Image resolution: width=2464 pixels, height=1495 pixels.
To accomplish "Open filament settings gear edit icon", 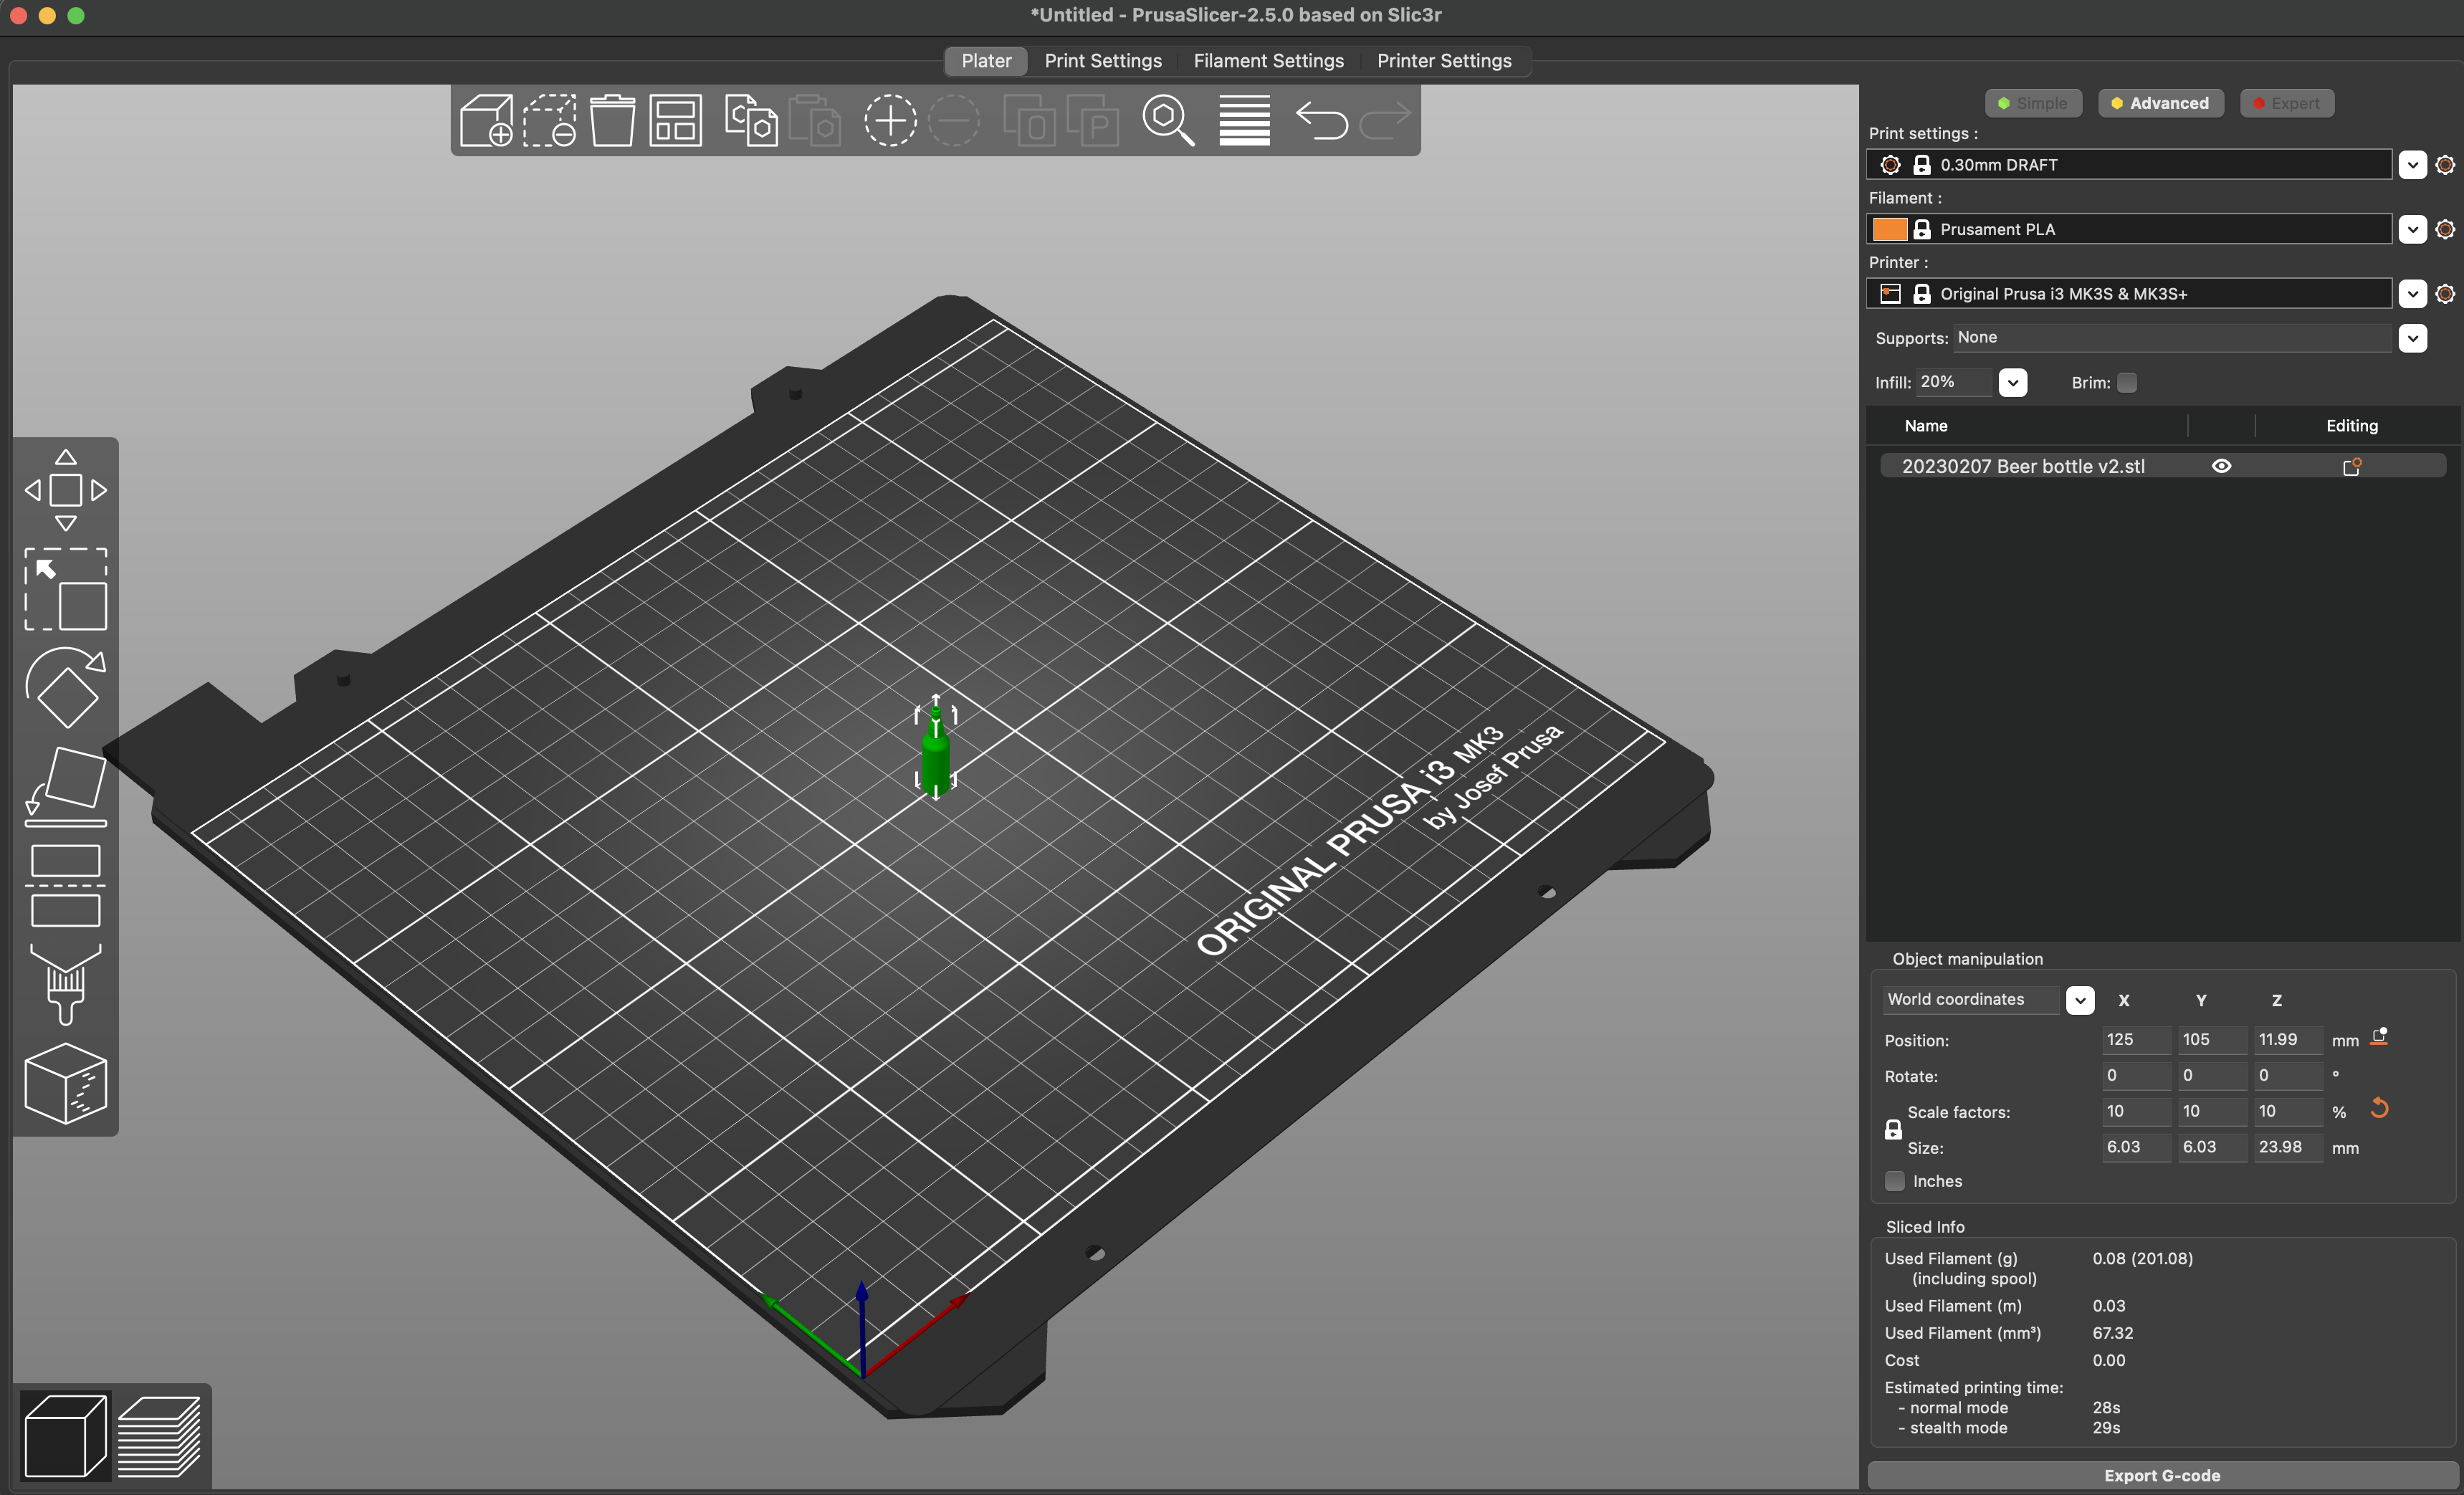I will [x=2445, y=230].
